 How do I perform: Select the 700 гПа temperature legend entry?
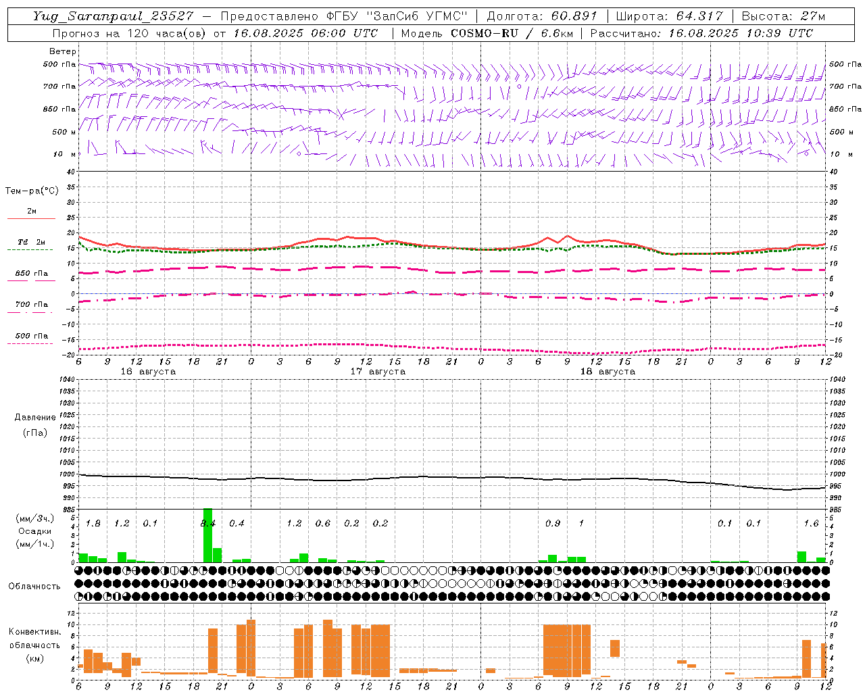pos(31,305)
